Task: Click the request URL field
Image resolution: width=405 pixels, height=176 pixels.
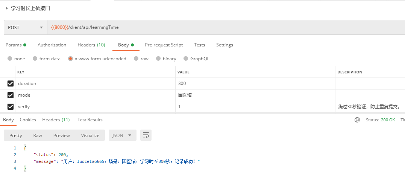Action: coord(226,28)
